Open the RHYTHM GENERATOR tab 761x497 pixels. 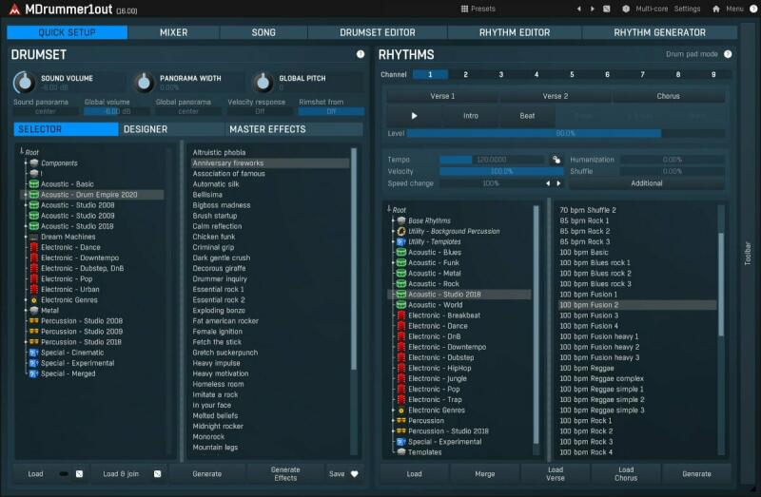pyautogui.click(x=659, y=32)
